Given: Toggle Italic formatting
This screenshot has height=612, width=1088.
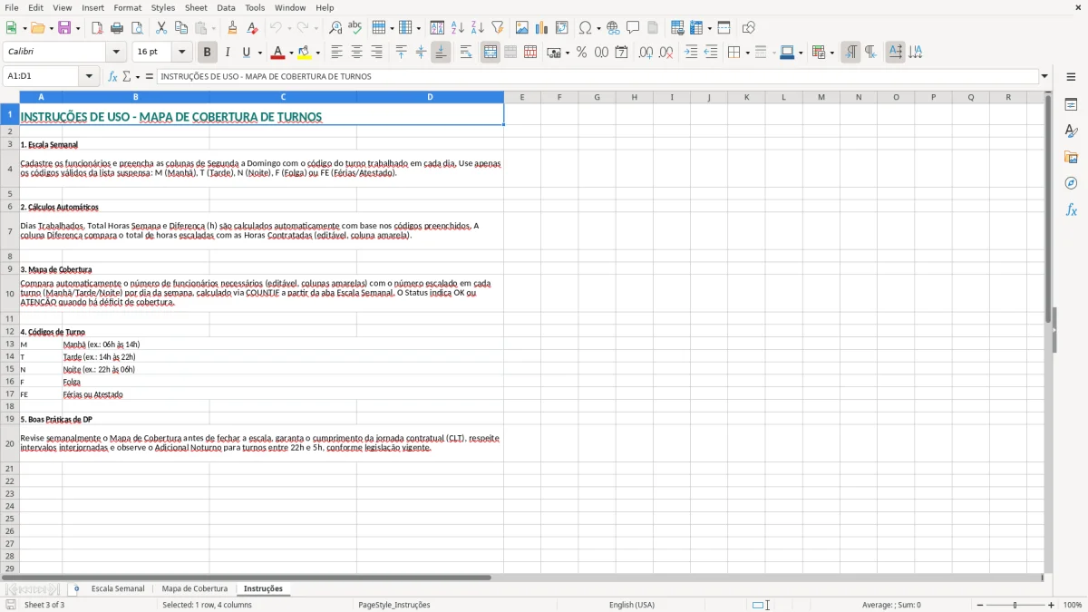Looking at the screenshot, I should [227, 53].
